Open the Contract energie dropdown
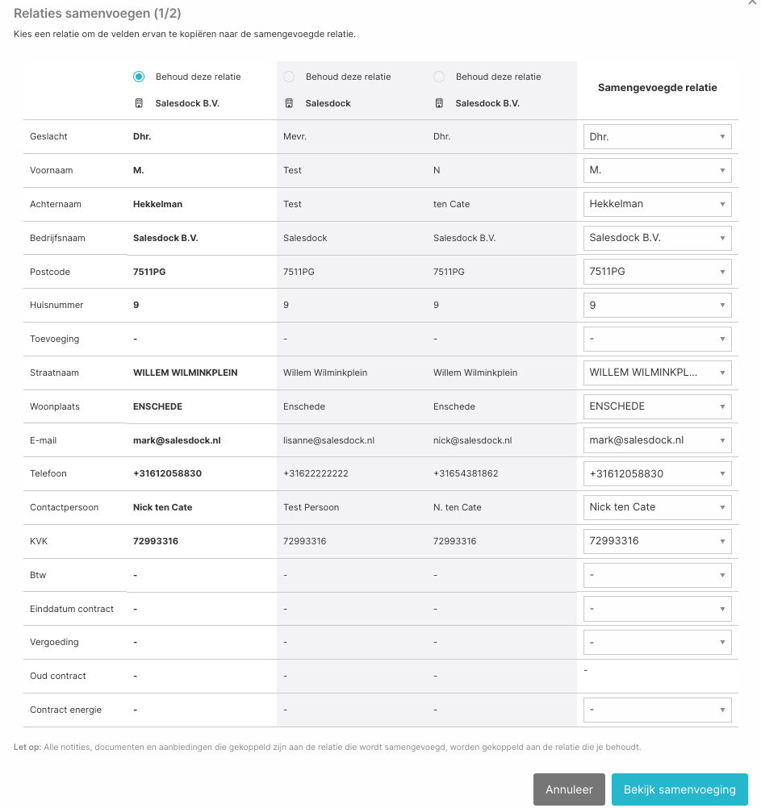 point(658,710)
